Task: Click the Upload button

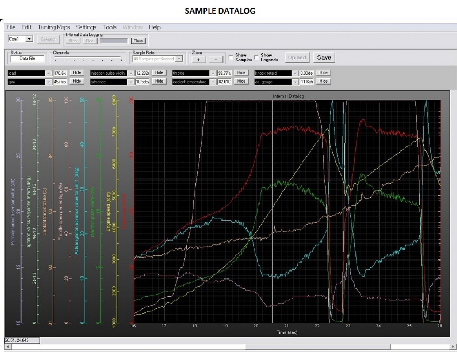Action: coord(297,57)
